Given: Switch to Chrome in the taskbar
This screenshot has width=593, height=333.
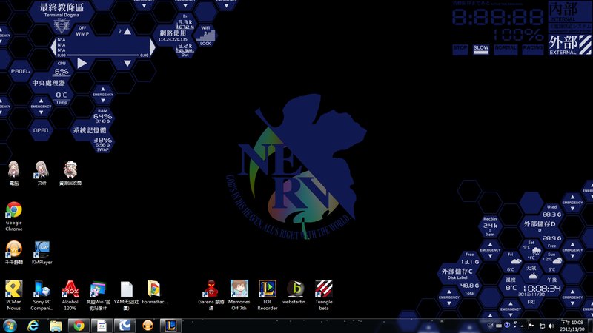Looking at the screenshot, I should click(79, 326).
